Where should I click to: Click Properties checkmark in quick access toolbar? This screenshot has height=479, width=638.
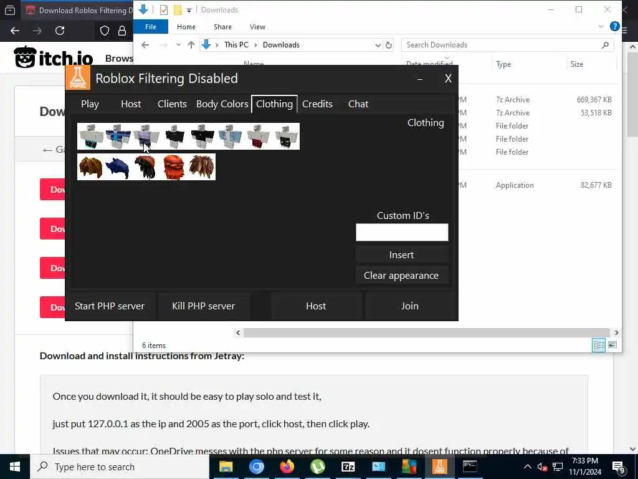tap(164, 10)
